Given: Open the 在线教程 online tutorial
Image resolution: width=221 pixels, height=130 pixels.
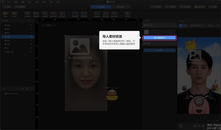Looking at the screenshot, I should pos(20,7).
